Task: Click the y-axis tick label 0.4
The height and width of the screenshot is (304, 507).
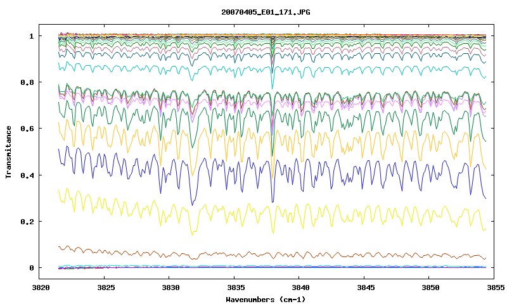Action: coord(27,175)
